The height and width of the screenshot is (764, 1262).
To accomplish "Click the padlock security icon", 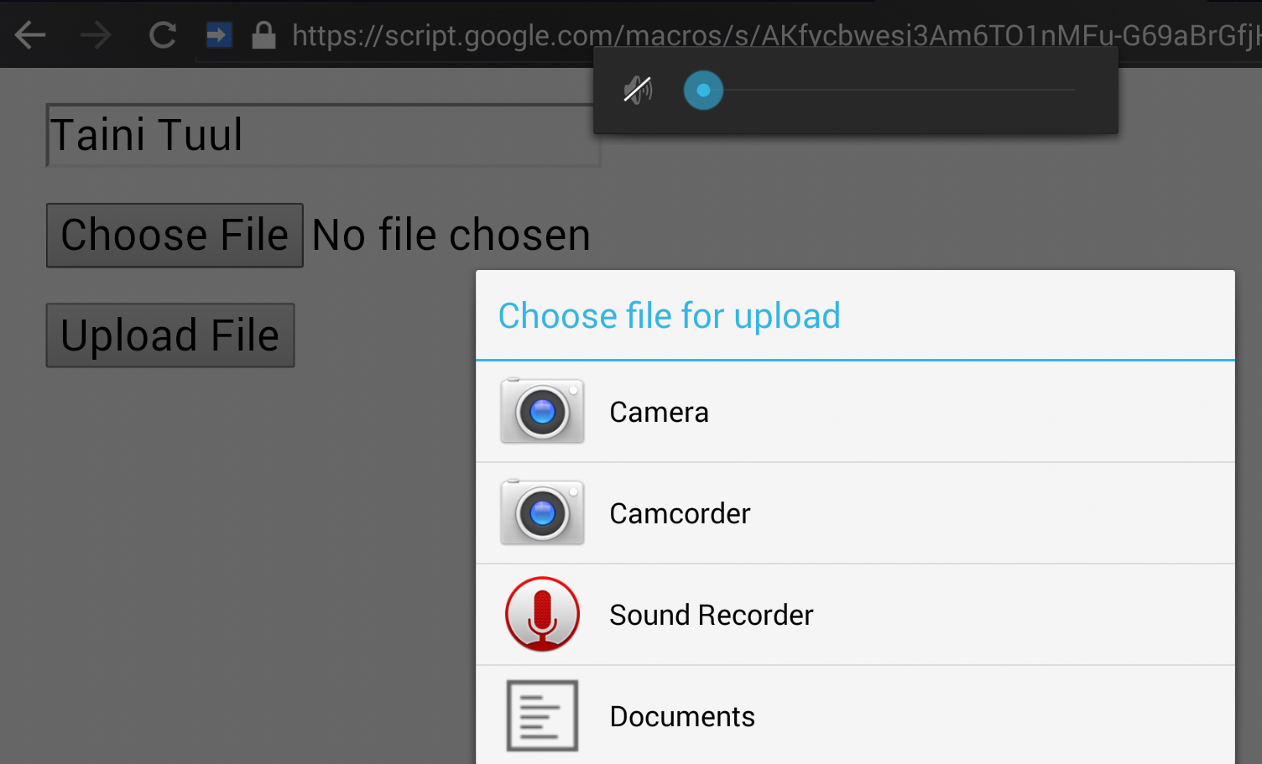I will coord(263,35).
